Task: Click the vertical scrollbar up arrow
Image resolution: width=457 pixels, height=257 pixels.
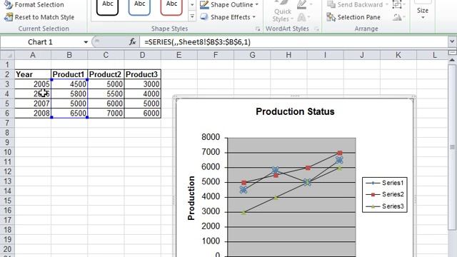Action: [x=452, y=60]
